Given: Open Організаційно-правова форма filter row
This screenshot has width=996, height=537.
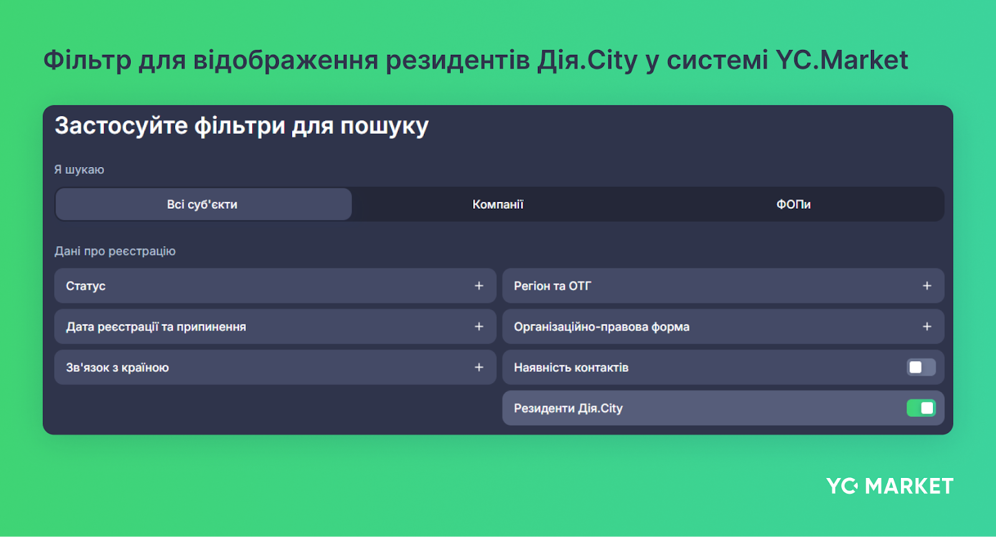Looking at the screenshot, I should (x=723, y=326).
